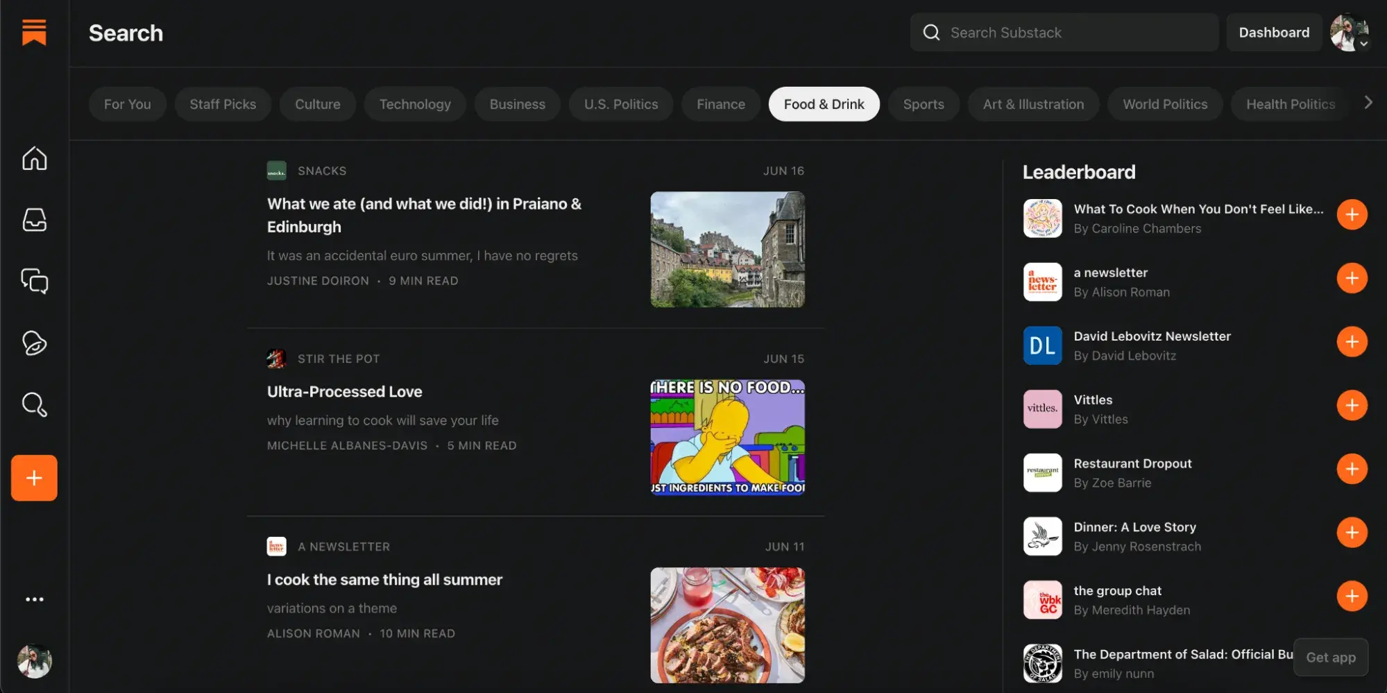
Task: Switch to Staff Picks tab
Action: pyautogui.click(x=223, y=104)
